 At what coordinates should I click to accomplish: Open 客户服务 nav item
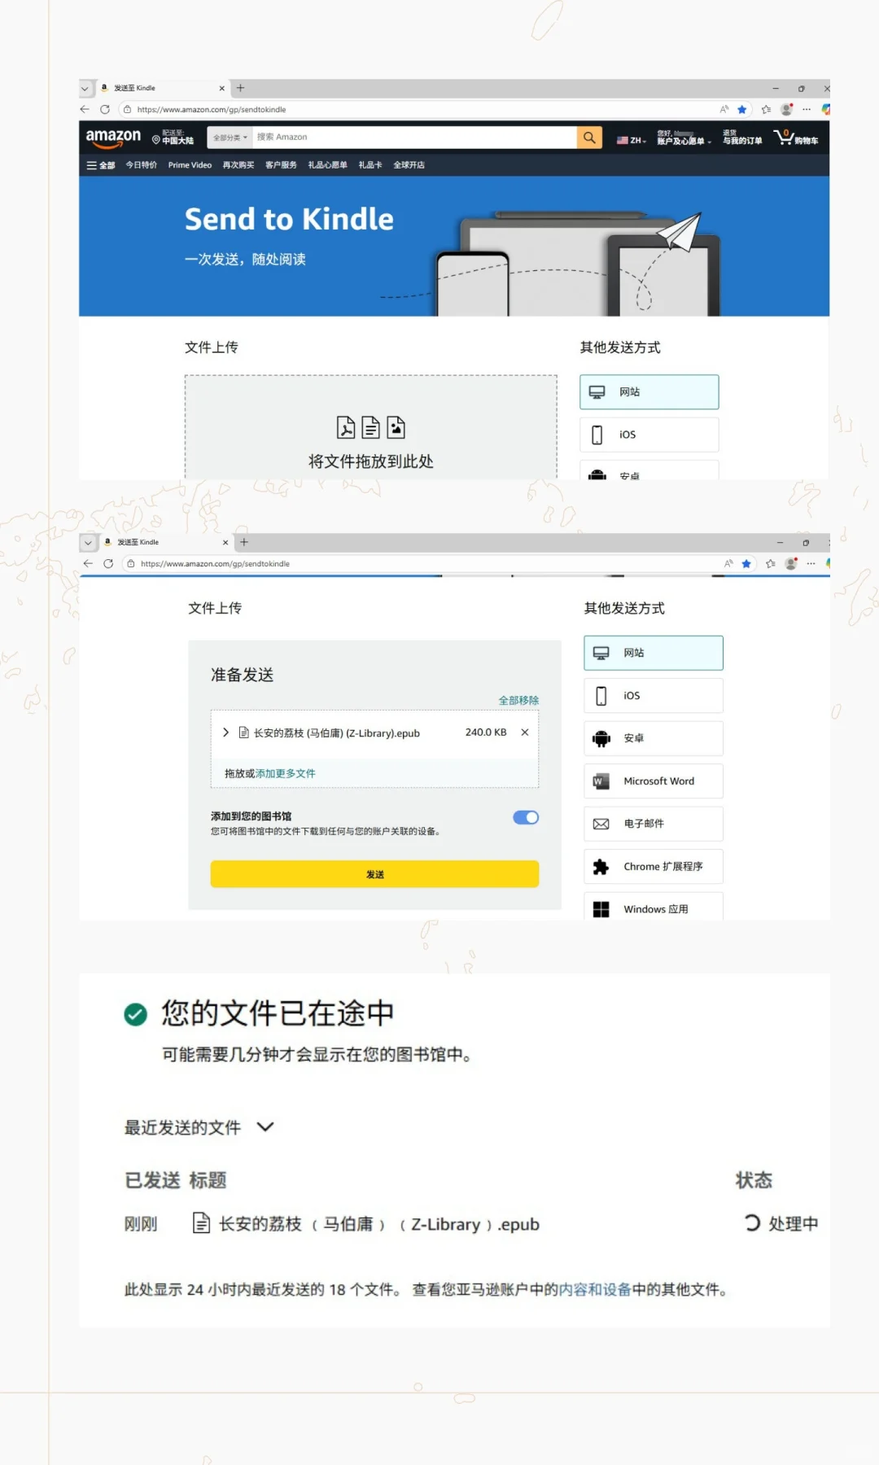tap(281, 165)
